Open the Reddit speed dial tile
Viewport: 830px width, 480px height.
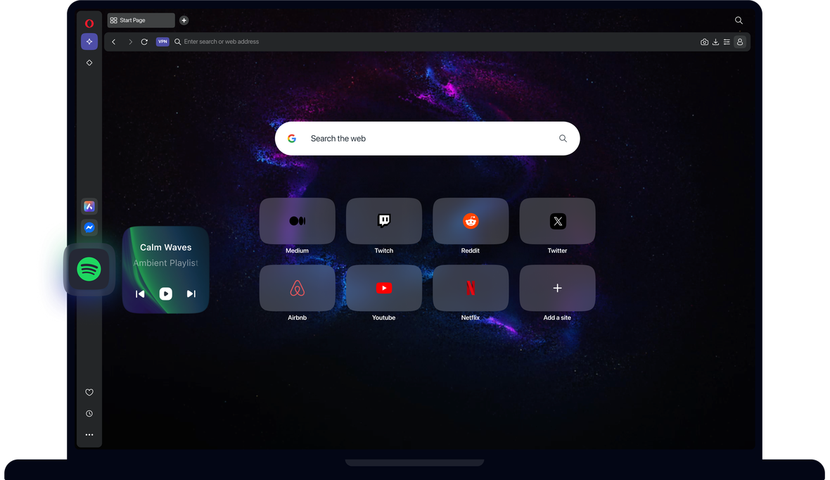(x=471, y=221)
